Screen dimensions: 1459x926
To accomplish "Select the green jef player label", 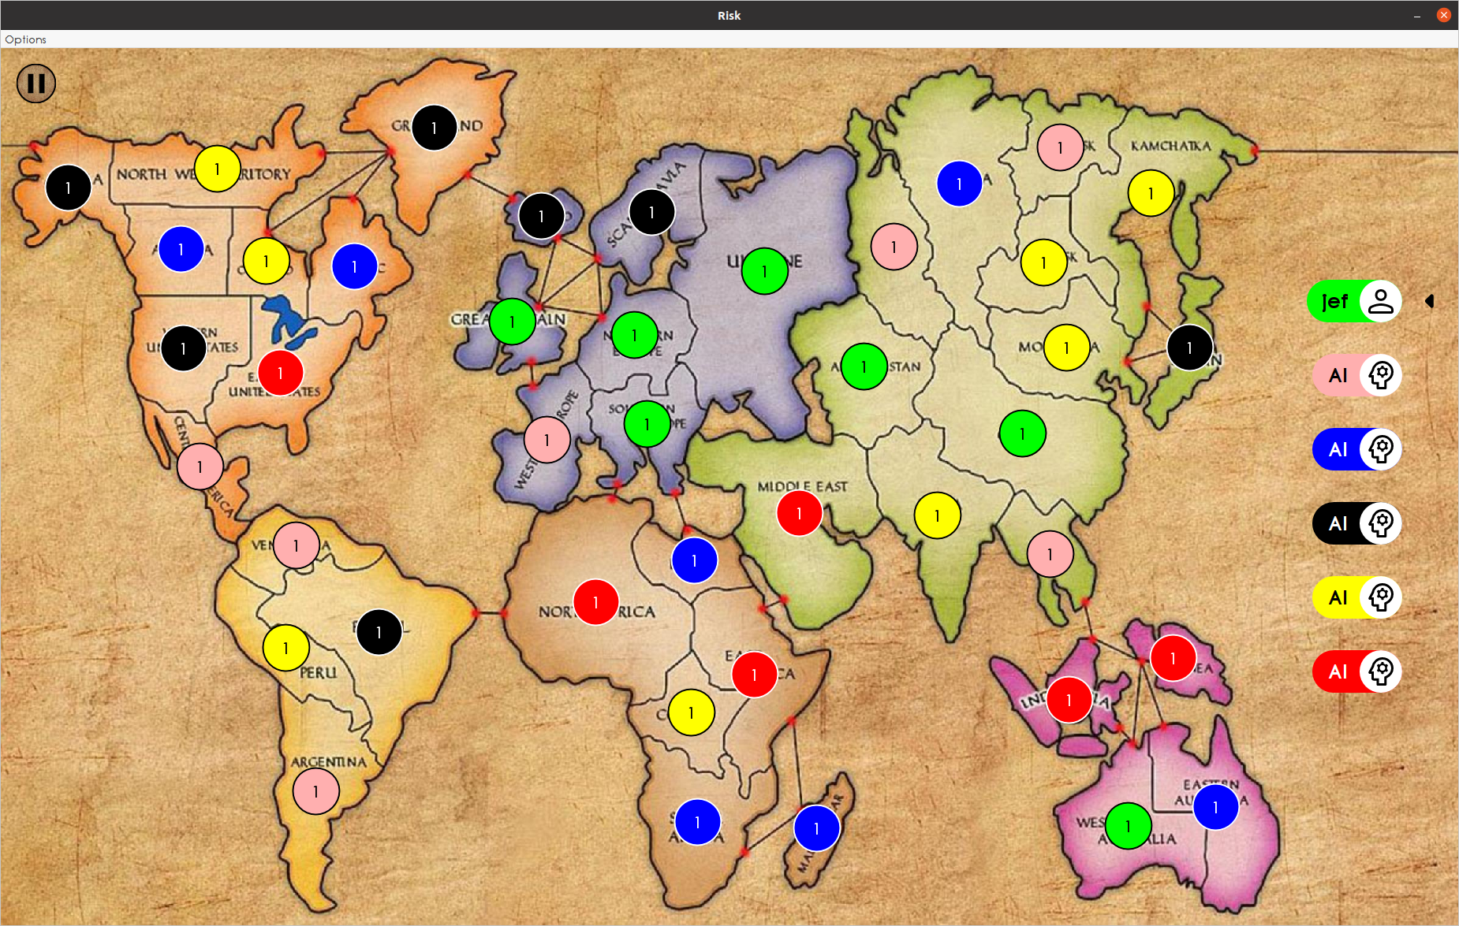I will click(x=1334, y=301).
